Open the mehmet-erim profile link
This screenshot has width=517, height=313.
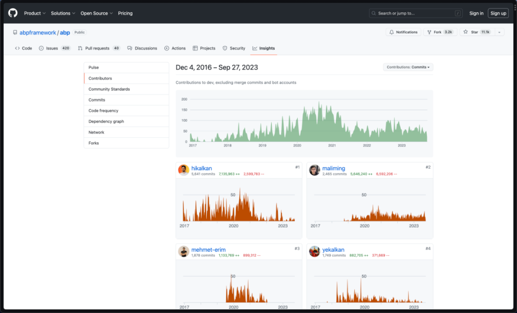coord(208,249)
